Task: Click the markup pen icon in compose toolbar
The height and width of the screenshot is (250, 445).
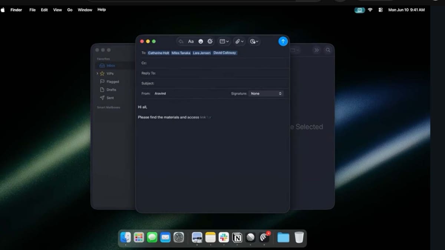Action: tap(210, 41)
